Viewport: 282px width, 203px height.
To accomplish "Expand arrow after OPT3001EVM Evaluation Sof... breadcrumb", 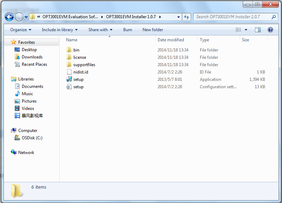I will [x=102, y=17].
